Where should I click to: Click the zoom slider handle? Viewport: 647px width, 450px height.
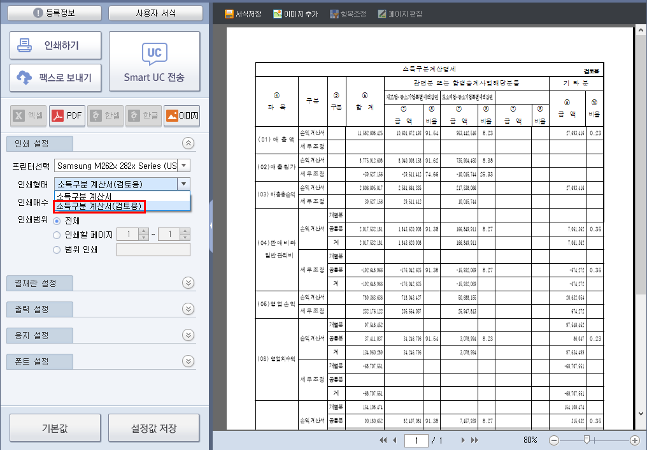[x=587, y=440]
